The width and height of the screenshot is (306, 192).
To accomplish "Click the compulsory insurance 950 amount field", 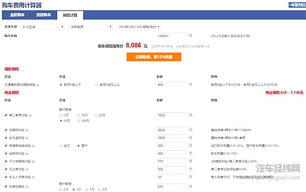I will [x=172, y=85].
